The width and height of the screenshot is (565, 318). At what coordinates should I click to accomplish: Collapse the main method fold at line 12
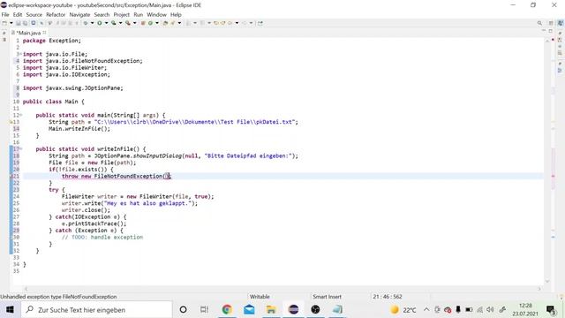[21, 115]
